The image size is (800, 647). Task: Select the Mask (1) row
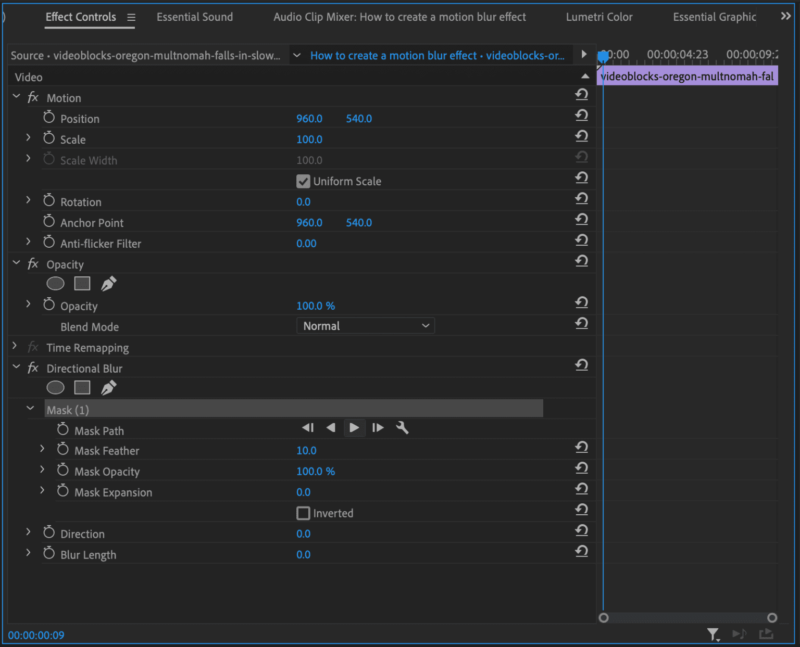click(x=294, y=409)
